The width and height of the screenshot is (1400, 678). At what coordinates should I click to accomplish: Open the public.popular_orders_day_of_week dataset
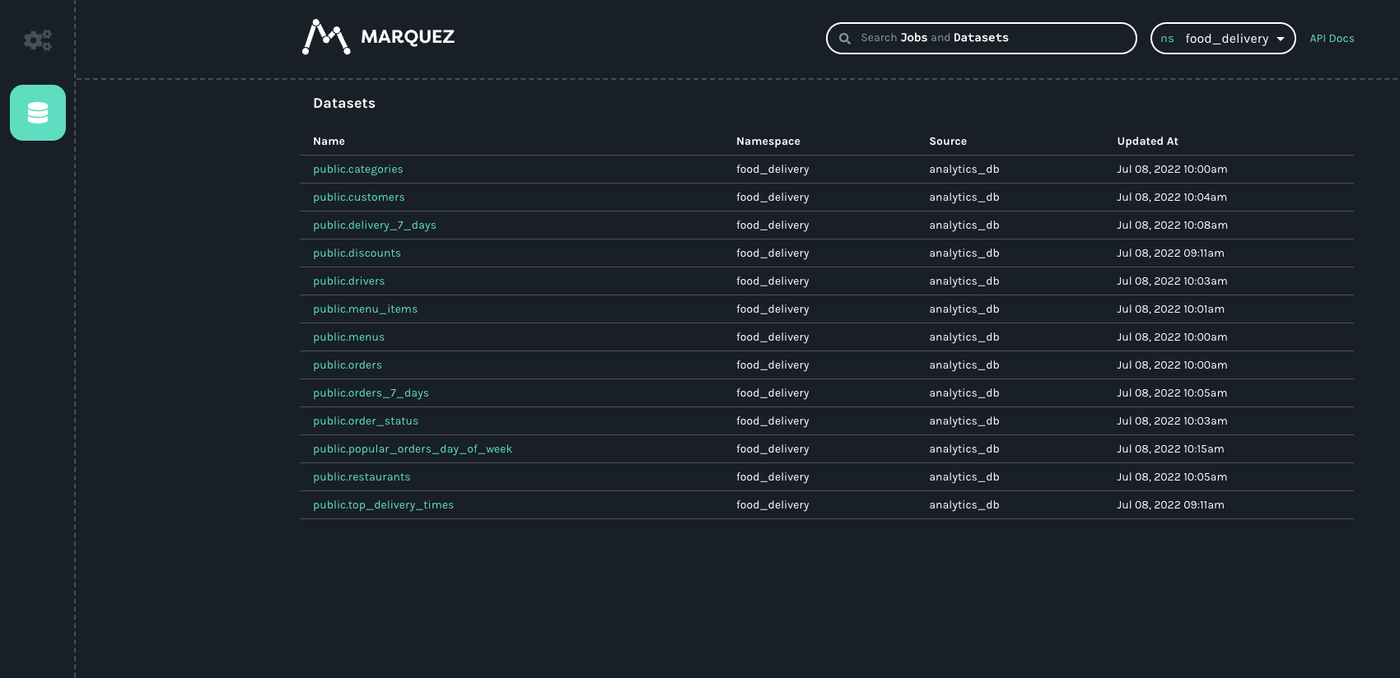[x=413, y=449]
